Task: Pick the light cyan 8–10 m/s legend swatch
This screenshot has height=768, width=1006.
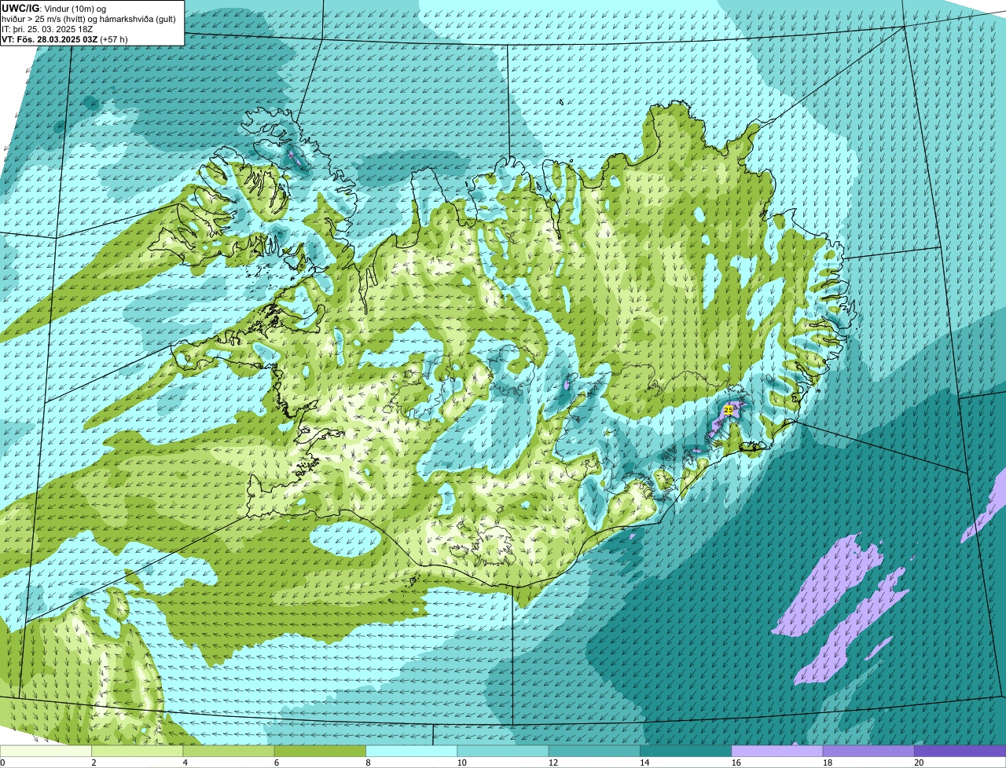Action: point(412,751)
